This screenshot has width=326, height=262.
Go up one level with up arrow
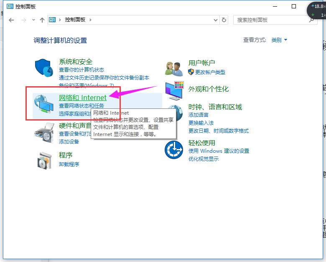[42, 20]
